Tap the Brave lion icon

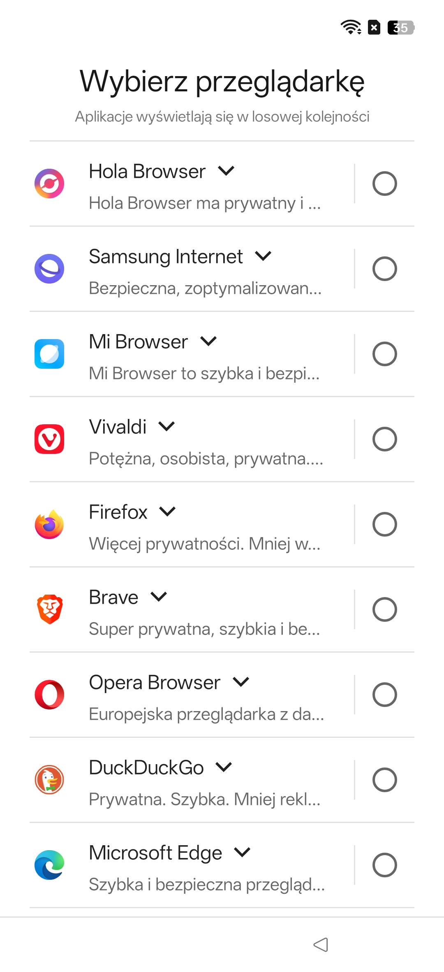point(49,609)
